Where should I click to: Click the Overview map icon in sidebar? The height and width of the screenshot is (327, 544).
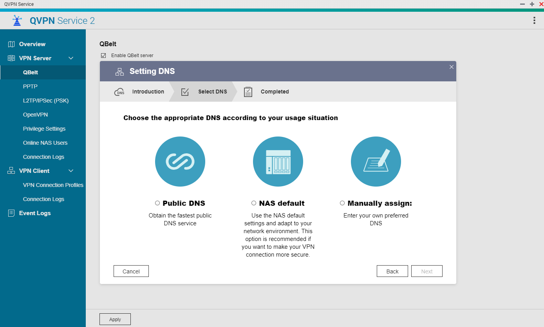11,44
